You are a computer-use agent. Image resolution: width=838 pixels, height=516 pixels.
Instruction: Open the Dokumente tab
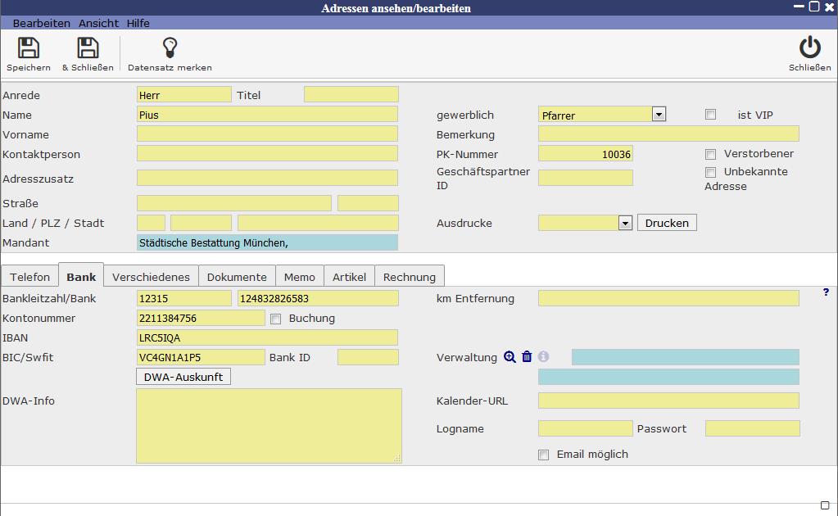tap(237, 277)
